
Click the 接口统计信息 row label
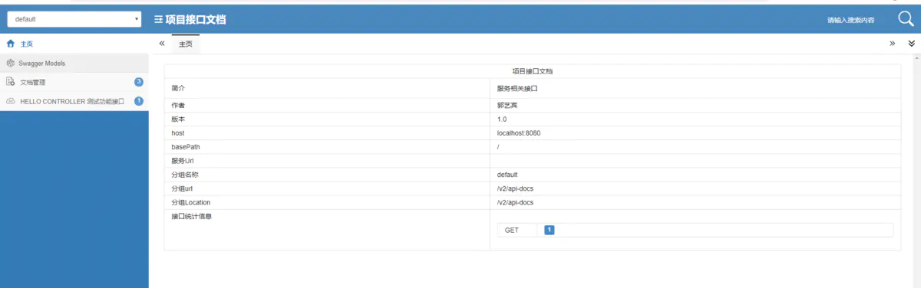point(192,217)
